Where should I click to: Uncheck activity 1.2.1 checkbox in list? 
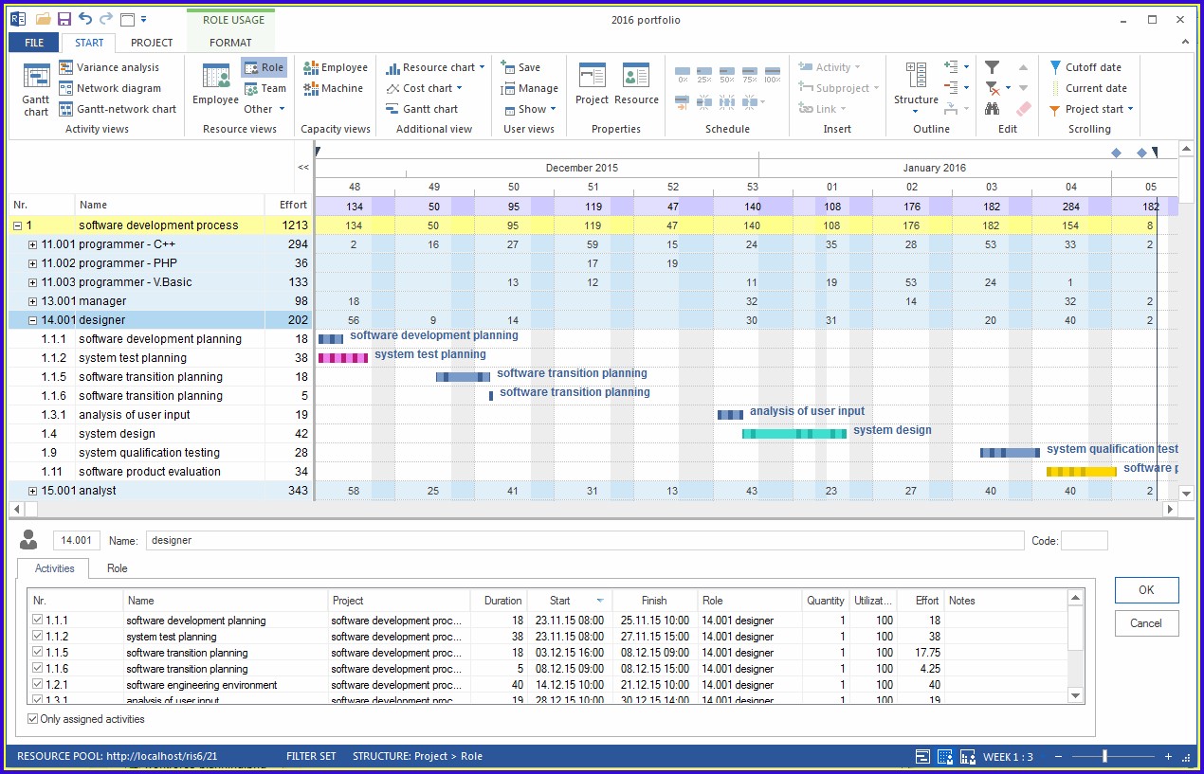click(x=38, y=685)
